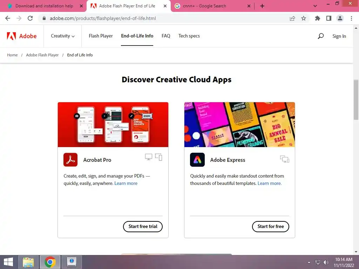Click the scrollbar down arrow

coord(356,252)
